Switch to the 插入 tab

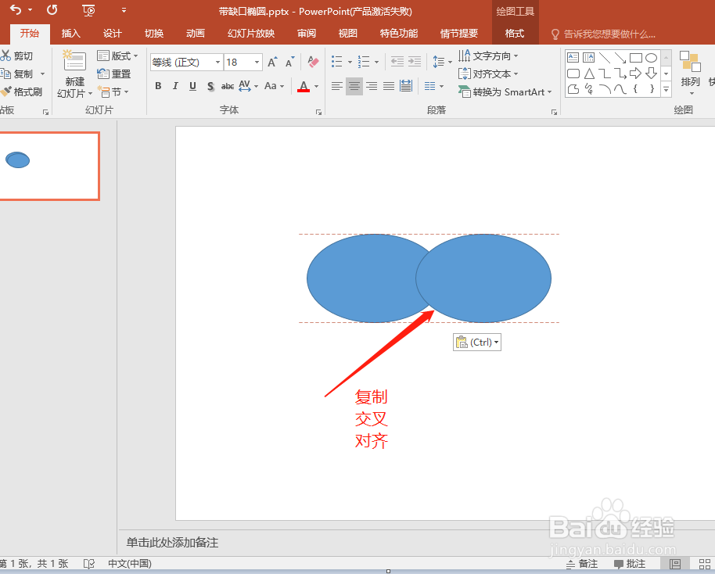[70, 34]
